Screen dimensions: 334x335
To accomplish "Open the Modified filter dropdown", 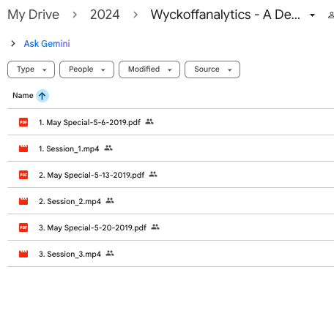I will (x=149, y=69).
